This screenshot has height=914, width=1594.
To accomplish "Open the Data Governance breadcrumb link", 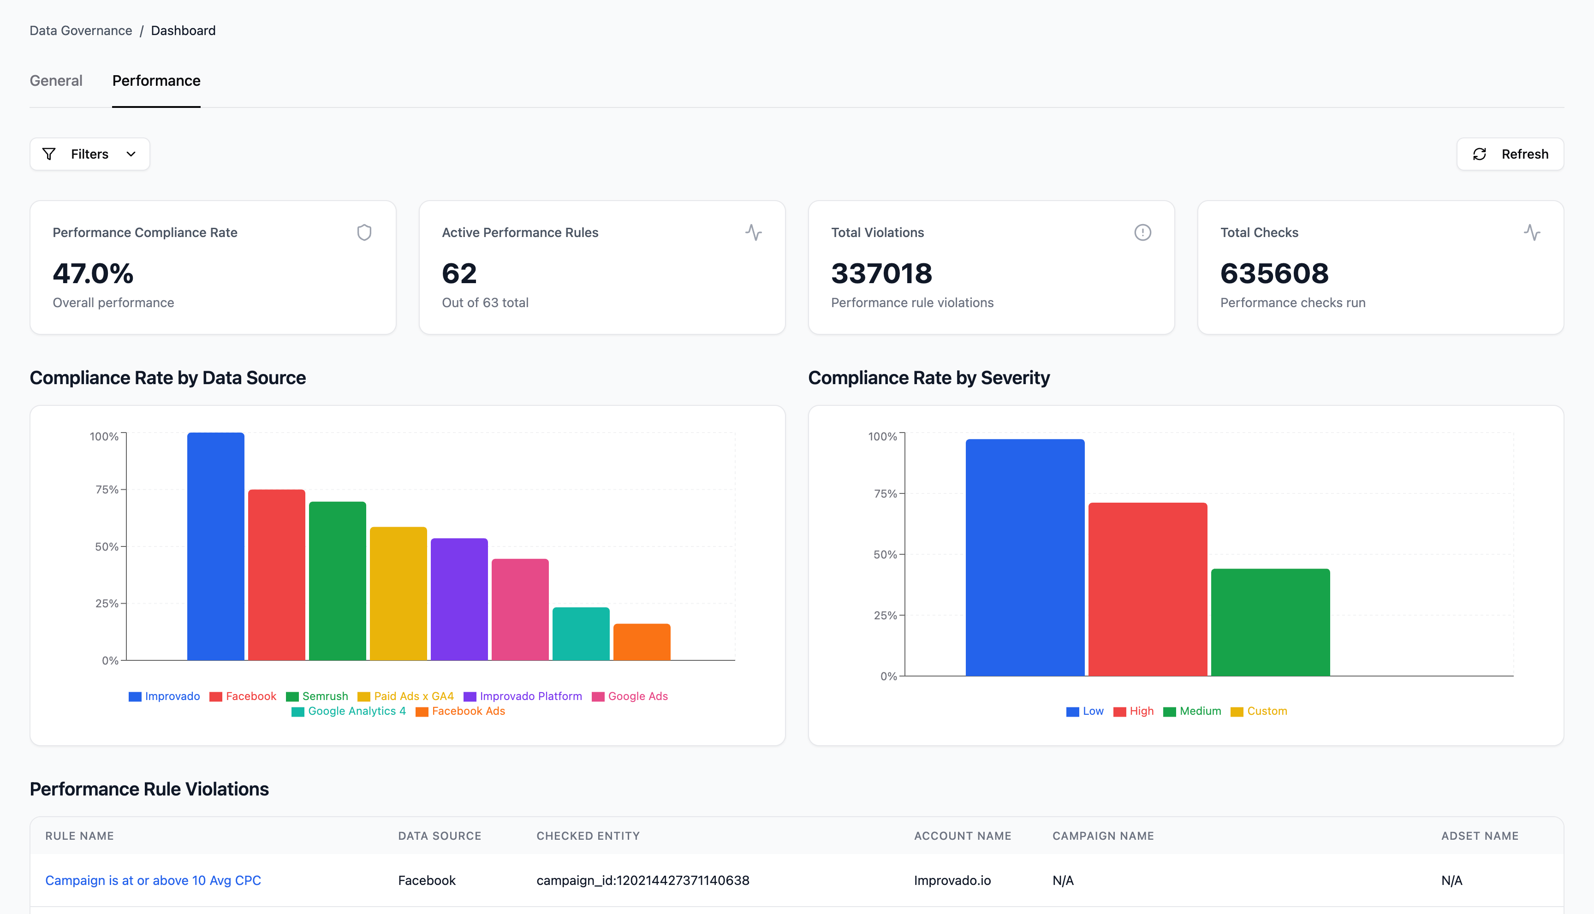I will point(81,31).
